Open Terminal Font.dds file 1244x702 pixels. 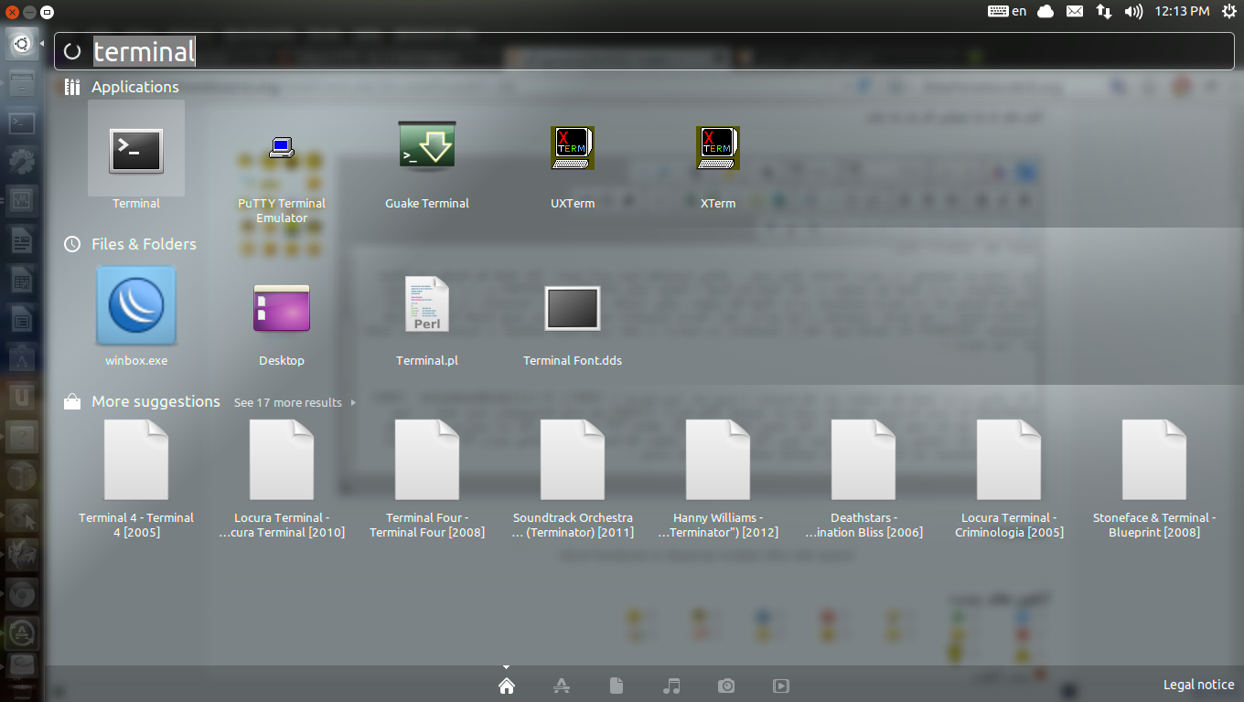(x=573, y=307)
